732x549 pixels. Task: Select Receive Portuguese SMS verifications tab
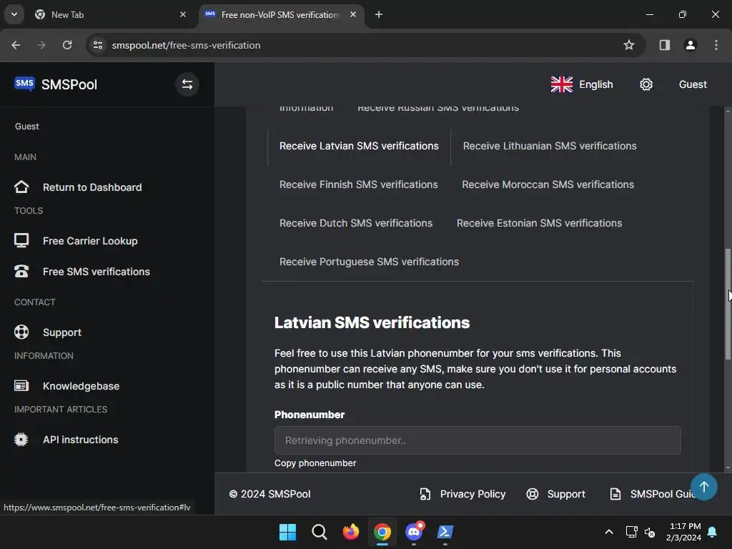(x=369, y=262)
